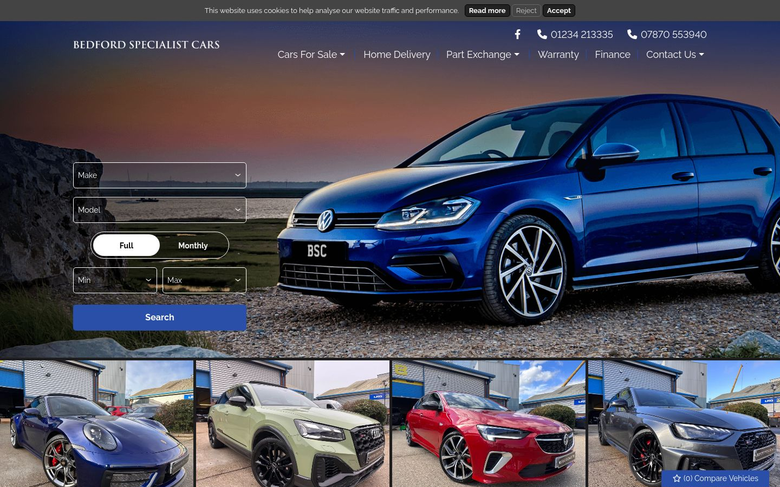Open the Max price dropdown

click(x=204, y=280)
